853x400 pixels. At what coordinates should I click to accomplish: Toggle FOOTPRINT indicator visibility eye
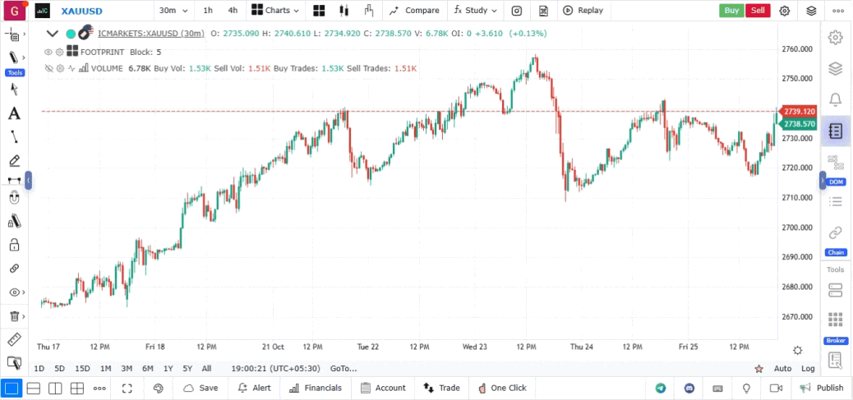pos(48,52)
